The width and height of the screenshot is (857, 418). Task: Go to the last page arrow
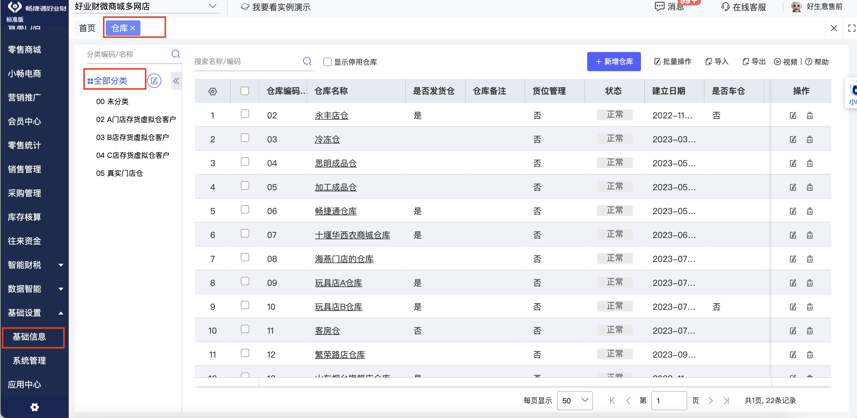pos(726,400)
